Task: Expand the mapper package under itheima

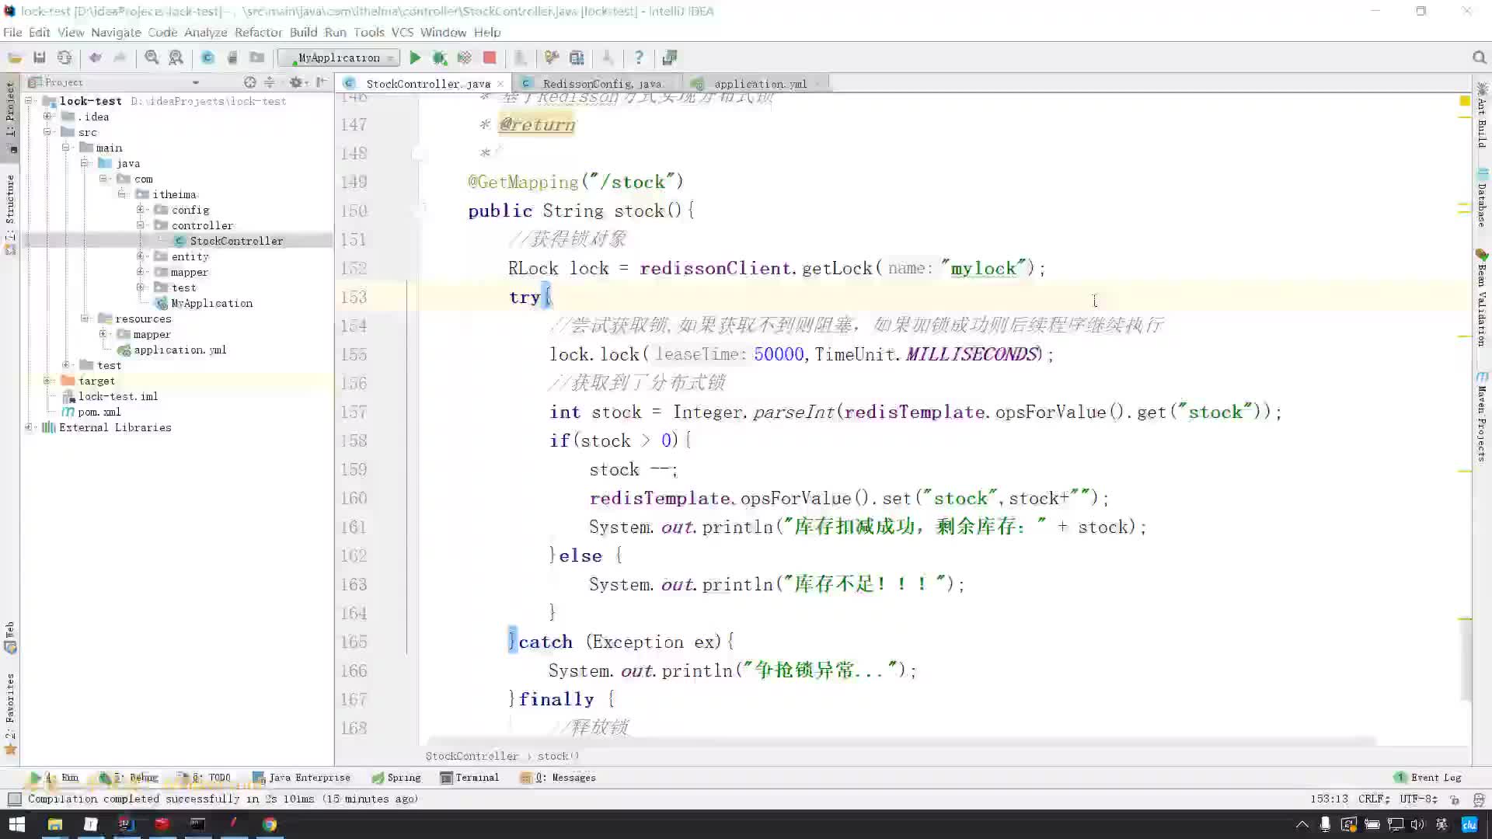Action: point(141,272)
